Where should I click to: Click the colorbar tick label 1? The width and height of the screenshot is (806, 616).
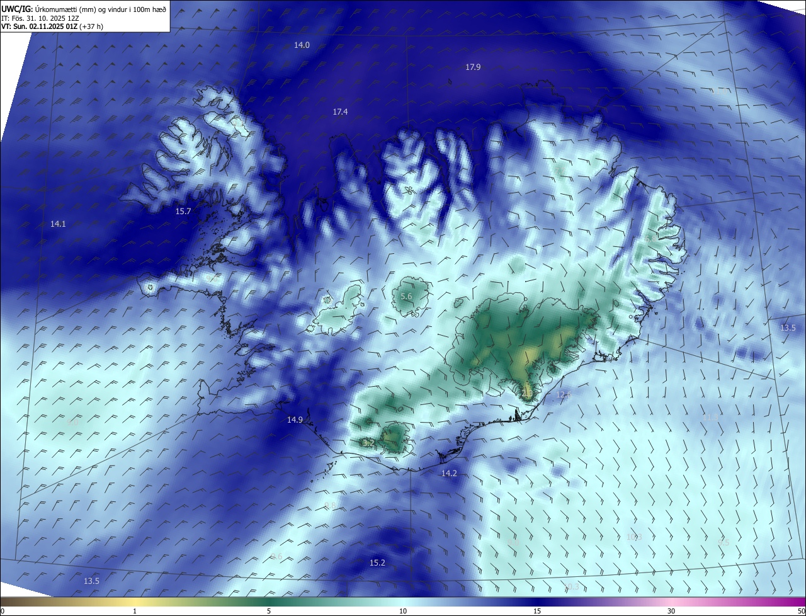pyautogui.click(x=135, y=611)
